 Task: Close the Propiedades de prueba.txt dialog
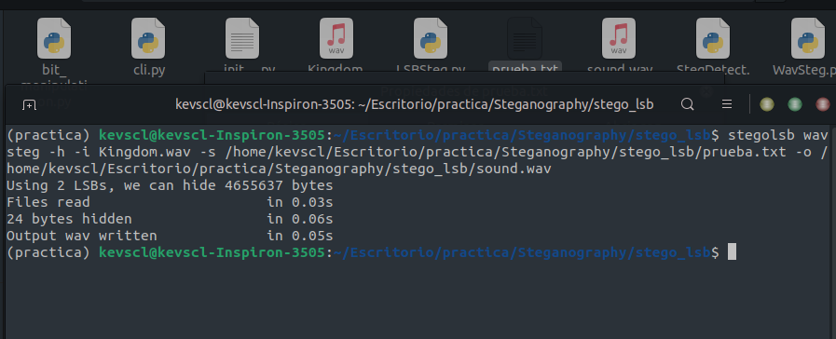tap(706, 91)
